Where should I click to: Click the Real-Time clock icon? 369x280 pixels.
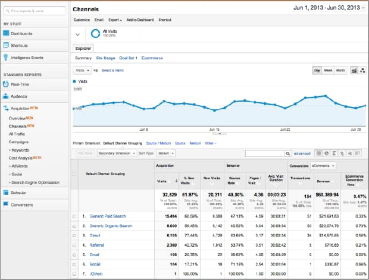point(7,84)
